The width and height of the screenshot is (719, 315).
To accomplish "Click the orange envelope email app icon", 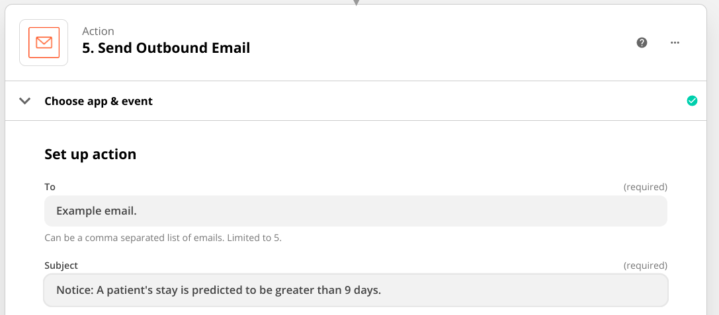I will point(44,42).
